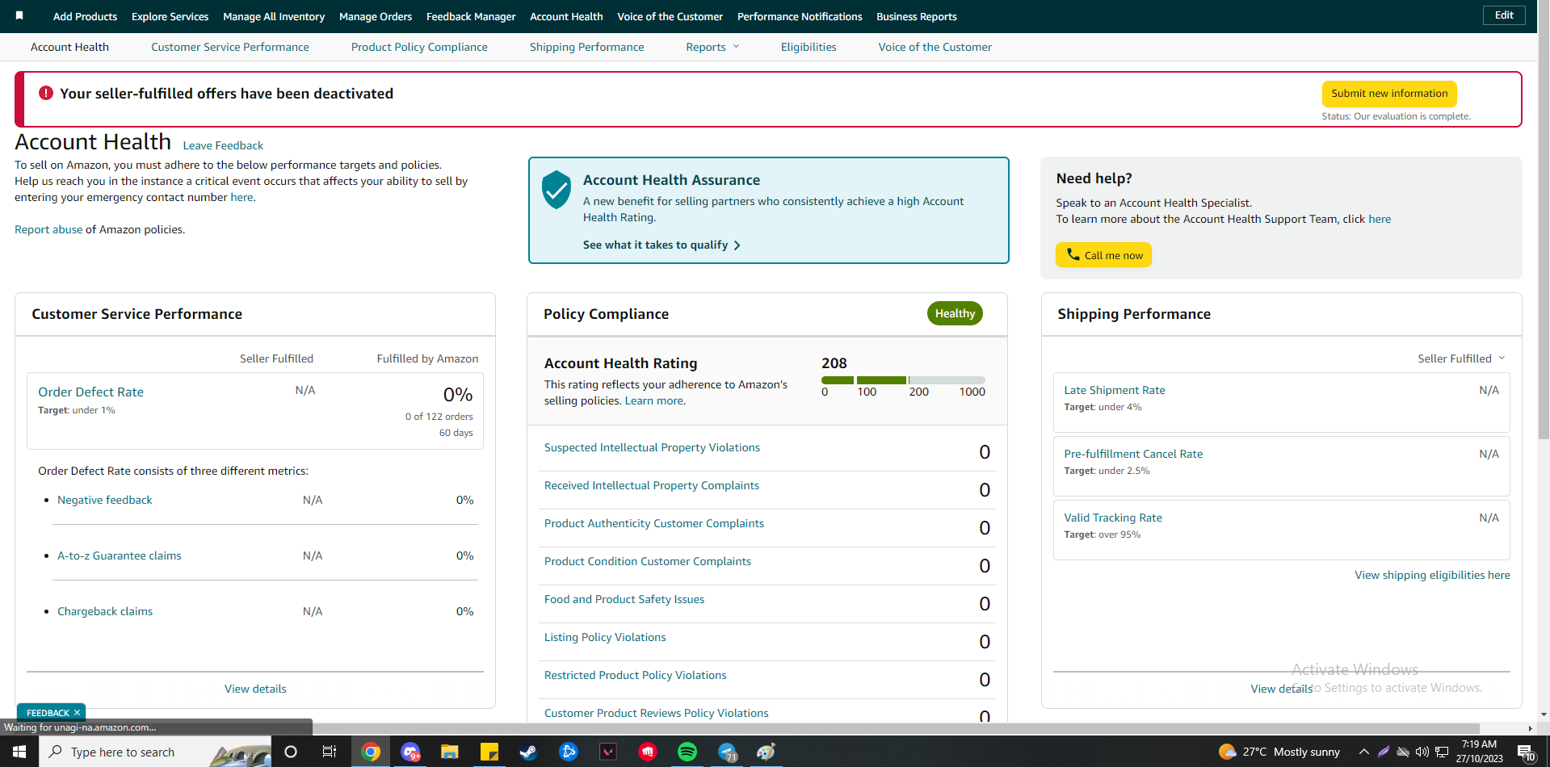This screenshot has height=767, width=1550.
Task: Open Cortana from the taskbar circle icon
Action: pyautogui.click(x=291, y=752)
